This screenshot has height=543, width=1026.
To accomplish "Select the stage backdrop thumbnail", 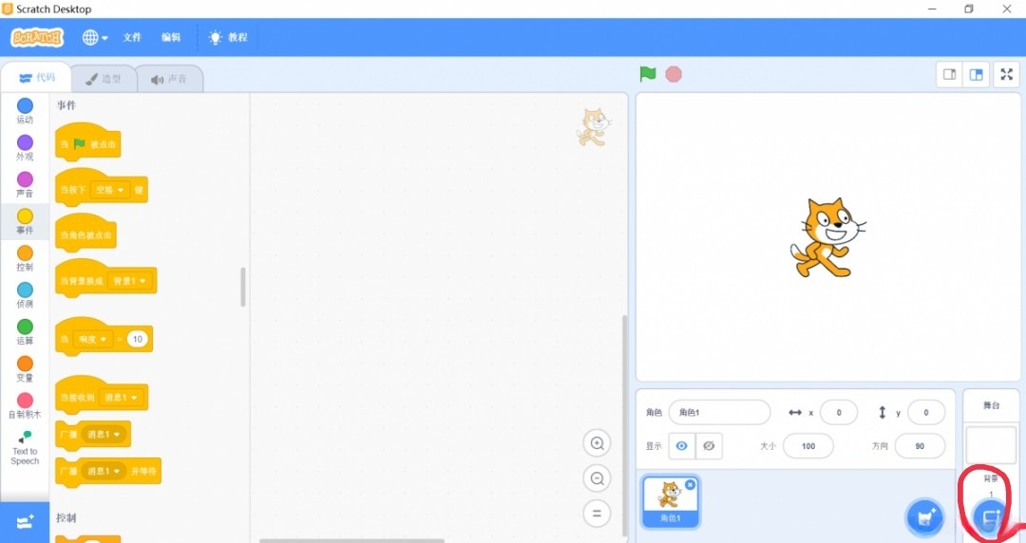I will pyautogui.click(x=991, y=445).
